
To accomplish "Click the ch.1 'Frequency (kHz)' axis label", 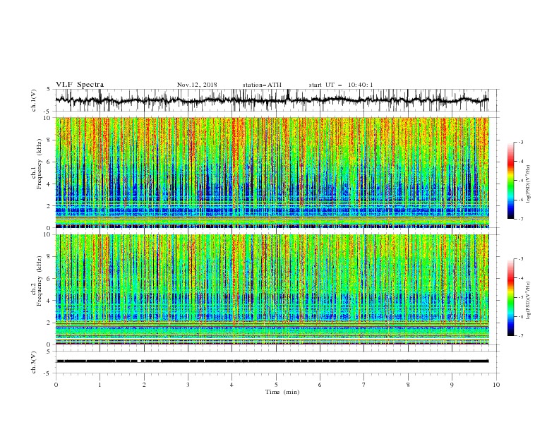I will tap(40, 162).
